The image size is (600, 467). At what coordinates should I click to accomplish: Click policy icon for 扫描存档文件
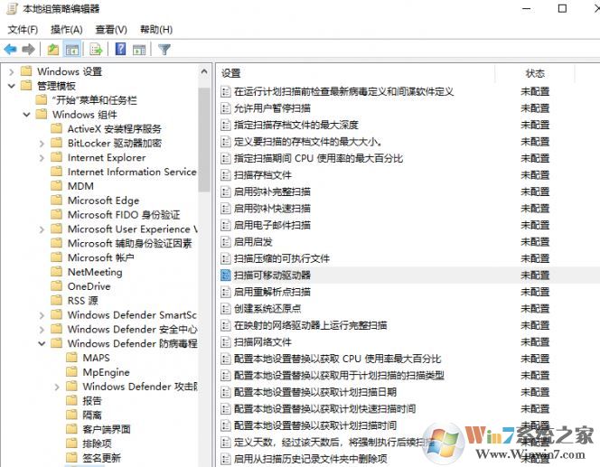(226, 175)
